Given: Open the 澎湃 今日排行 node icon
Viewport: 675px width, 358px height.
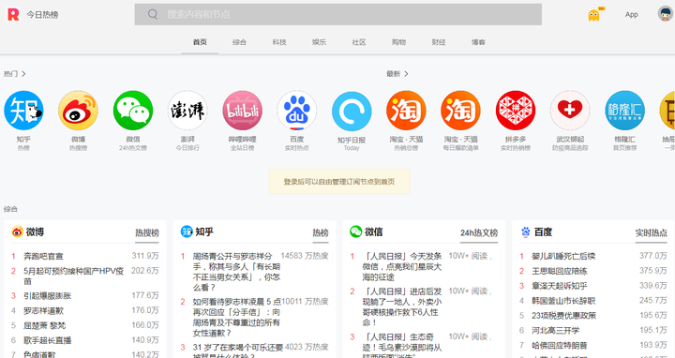Looking at the screenshot, I should pyautogui.click(x=187, y=111).
